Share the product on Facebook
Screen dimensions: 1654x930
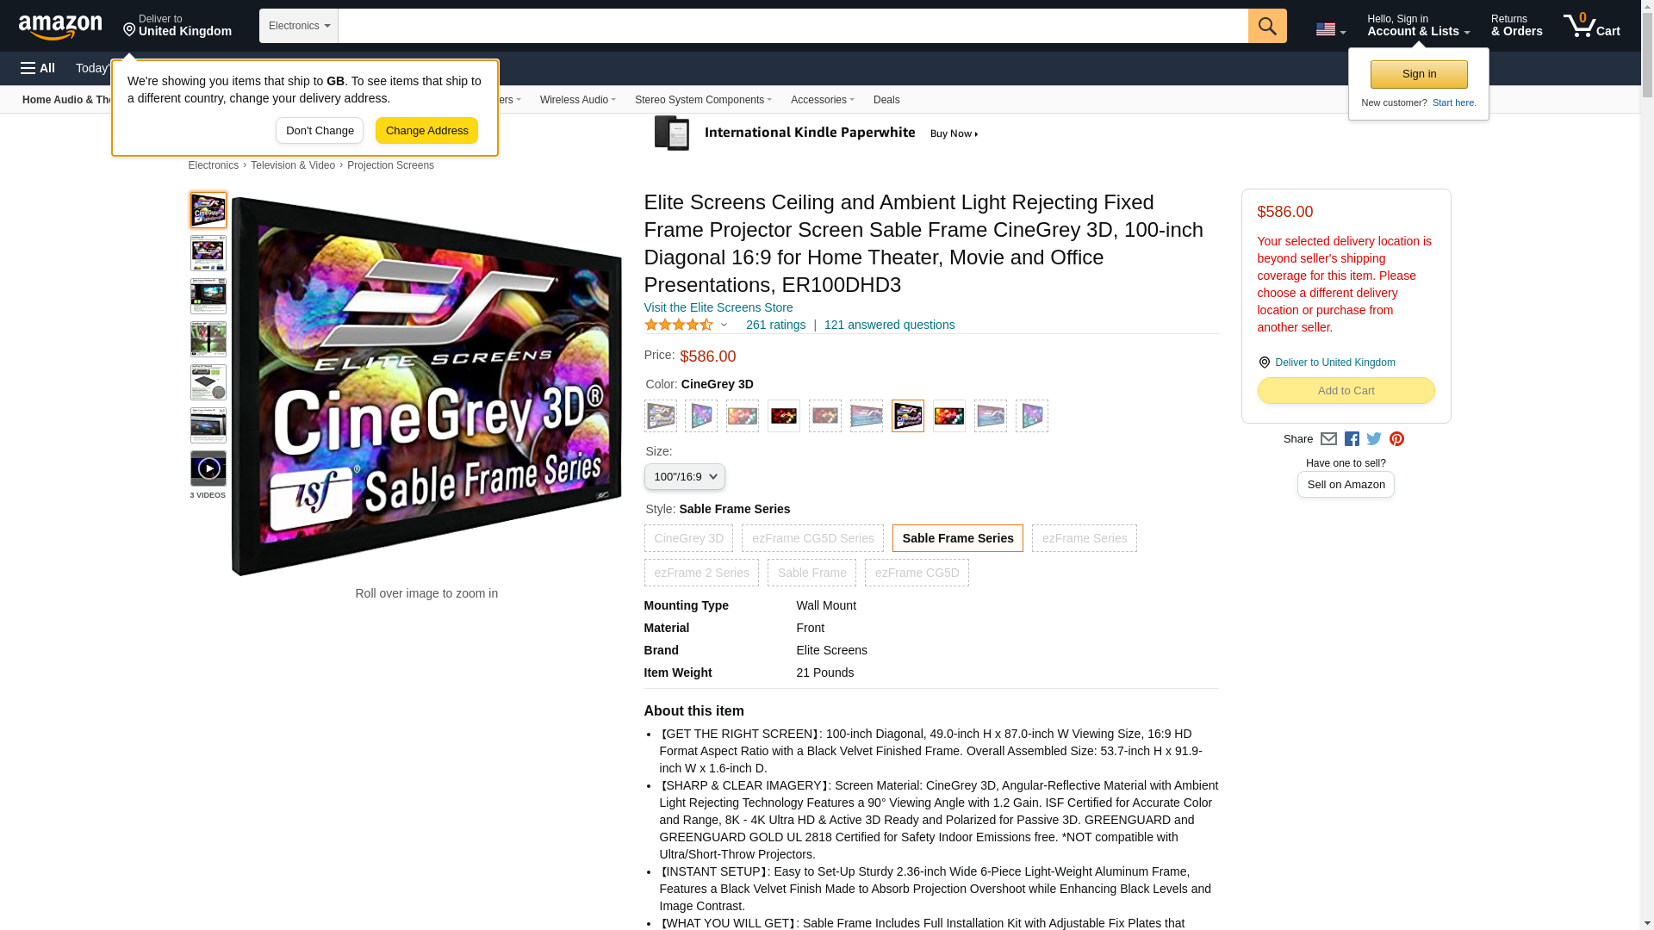(1352, 439)
